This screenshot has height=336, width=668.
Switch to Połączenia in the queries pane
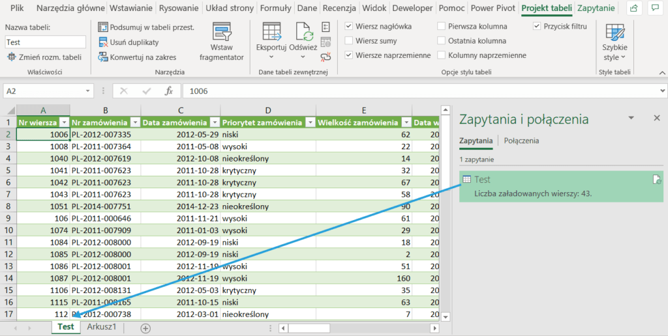point(521,140)
